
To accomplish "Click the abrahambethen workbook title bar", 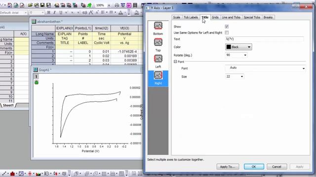I will tap(87, 22).
